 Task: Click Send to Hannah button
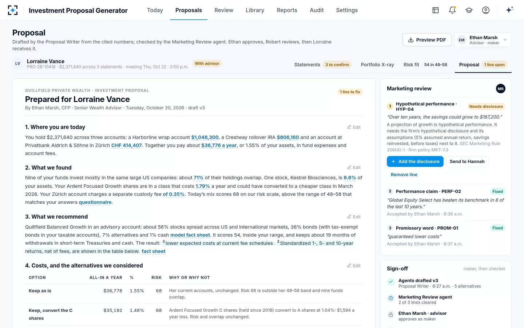pos(467,161)
